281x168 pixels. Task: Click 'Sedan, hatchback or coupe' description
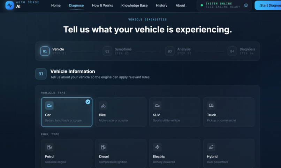[63, 120]
